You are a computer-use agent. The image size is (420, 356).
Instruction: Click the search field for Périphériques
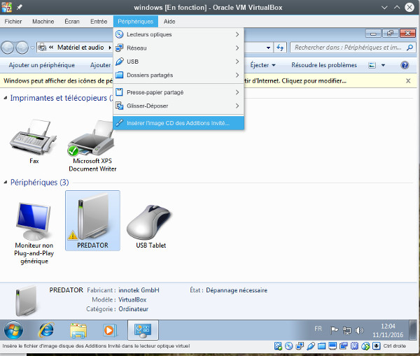point(346,48)
